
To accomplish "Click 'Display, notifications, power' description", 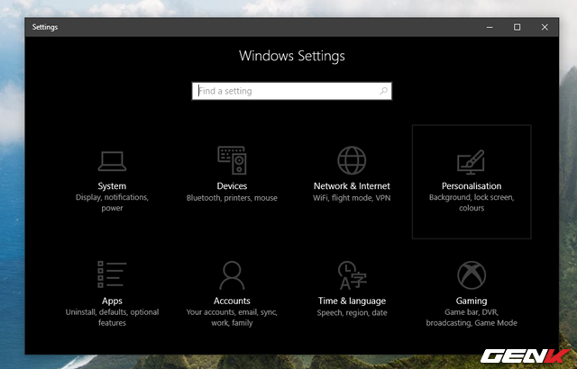I will point(112,202).
